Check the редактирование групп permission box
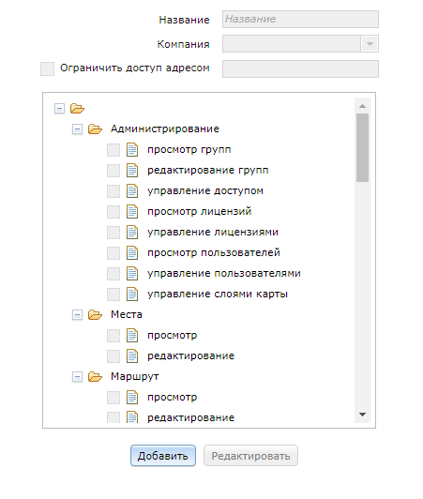The image size is (423, 499). (113, 171)
